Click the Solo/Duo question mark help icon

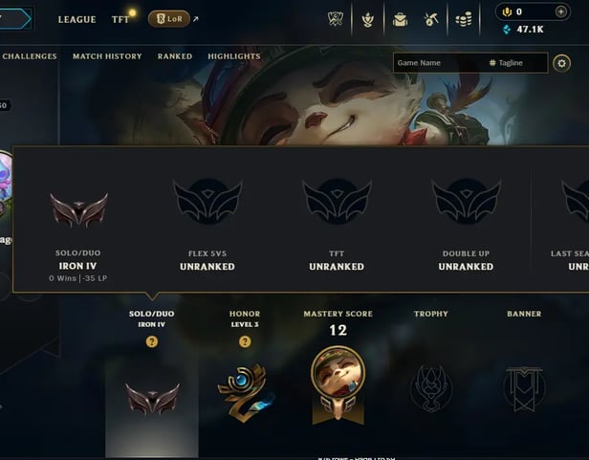(152, 341)
